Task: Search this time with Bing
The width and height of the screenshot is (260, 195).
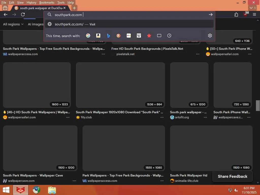Action: (x=108, y=36)
